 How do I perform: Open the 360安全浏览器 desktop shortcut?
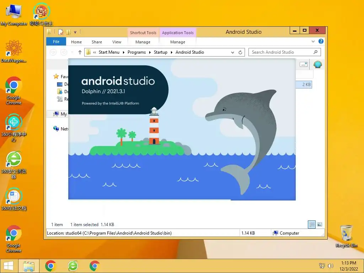click(x=14, y=165)
